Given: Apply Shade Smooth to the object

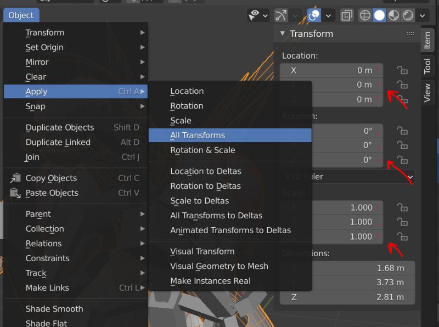Looking at the screenshot, I should (55, 309).
